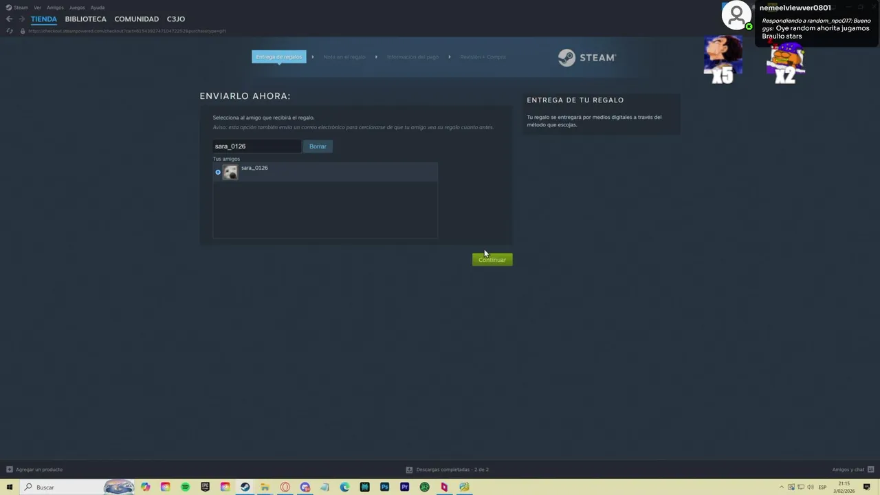The height and width of the screenshot is (495, 880).
Task: Click the nemeelviewver0801 avatar in overlay
Action: click(737, 15)
